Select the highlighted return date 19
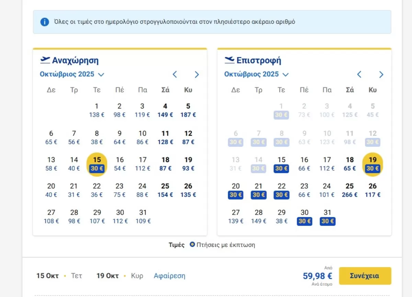Viewport: 412px width, 297px height. point(373,164)
